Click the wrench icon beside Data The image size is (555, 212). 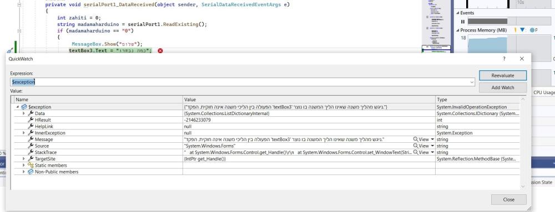tap(31, 113)
